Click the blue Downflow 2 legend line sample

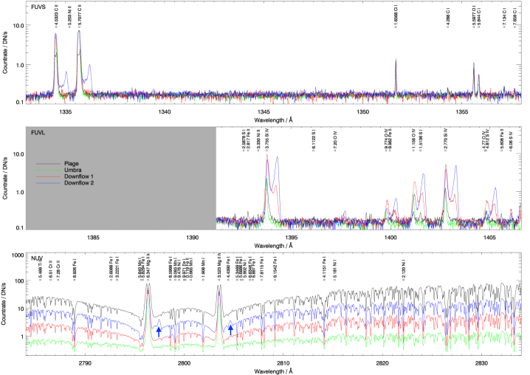point(48,183)
